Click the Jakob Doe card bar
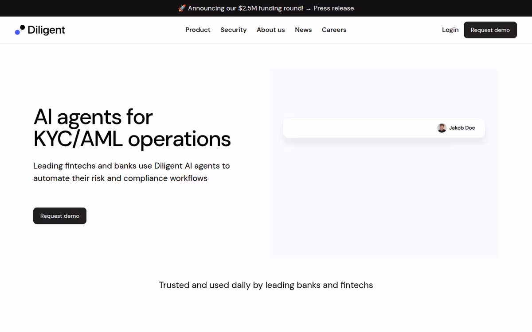The image size is (532, 332). click(384, 128)
